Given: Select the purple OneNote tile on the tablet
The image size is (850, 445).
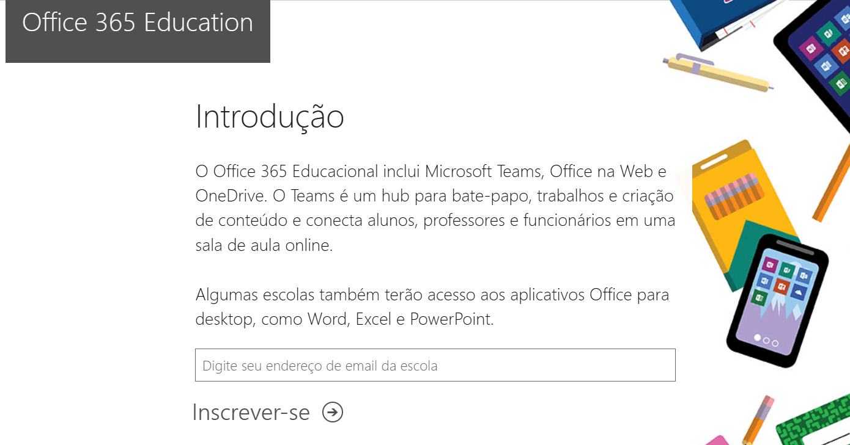Looking at the screenshot, I should (811, 48).
